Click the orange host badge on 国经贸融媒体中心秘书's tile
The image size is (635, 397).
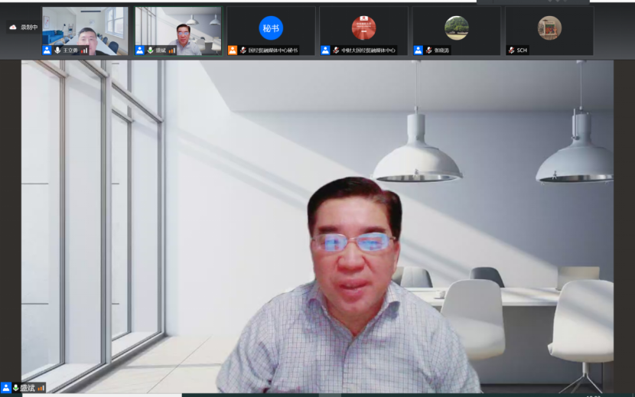coord(233,50)
